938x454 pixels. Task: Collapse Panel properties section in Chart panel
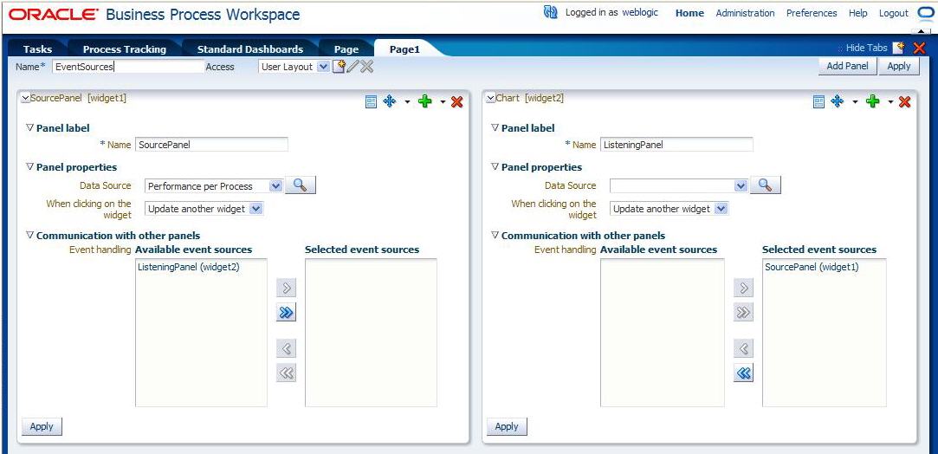coord(495,167)
